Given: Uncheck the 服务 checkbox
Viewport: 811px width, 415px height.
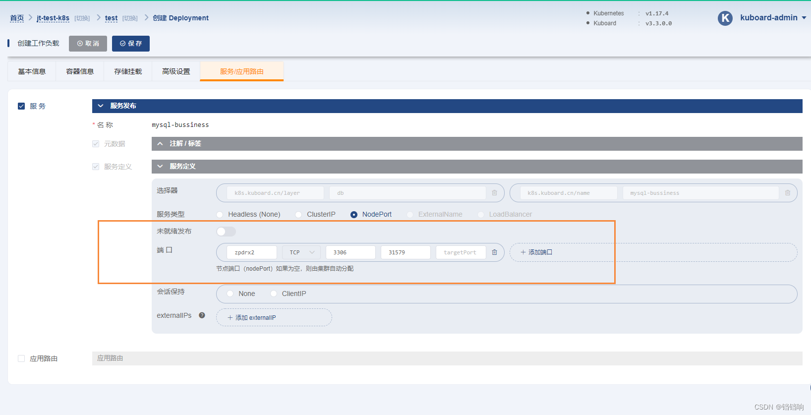Looking at the screenshot, I should point(21,106).
